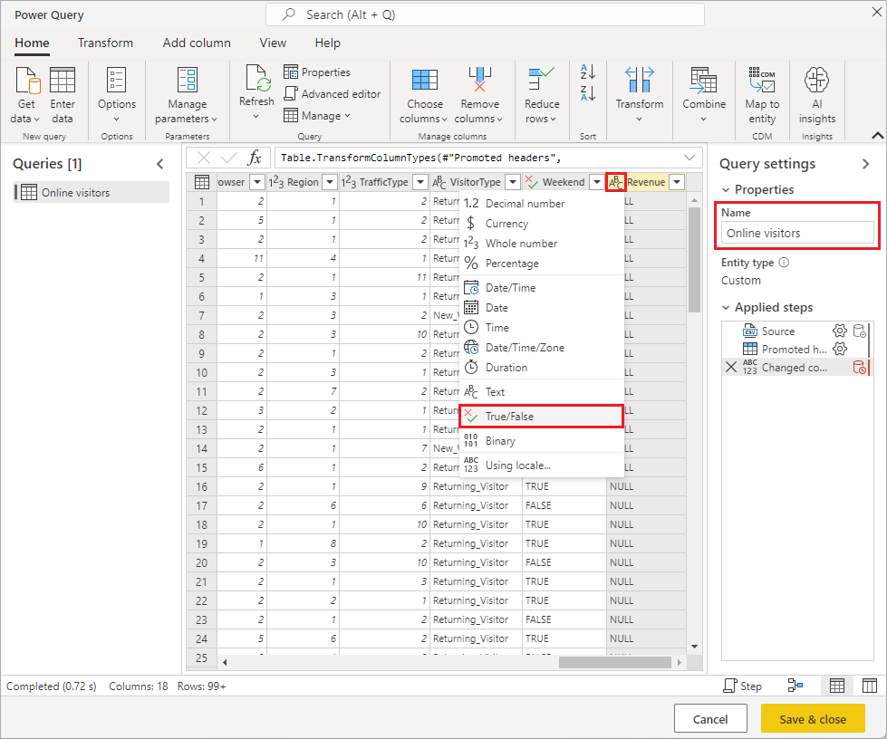Click the Revenue column data type icon

pyautogui.click(x=615, y=182)
